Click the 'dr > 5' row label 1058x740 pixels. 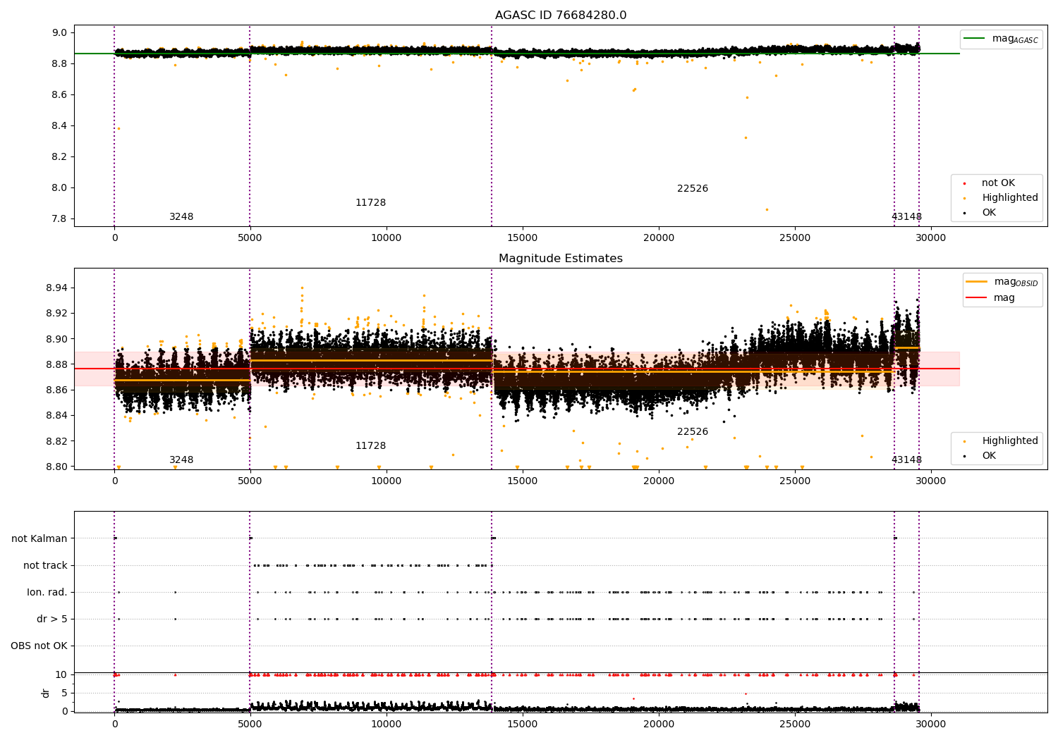pyautogui.click(x=52, y=619)
